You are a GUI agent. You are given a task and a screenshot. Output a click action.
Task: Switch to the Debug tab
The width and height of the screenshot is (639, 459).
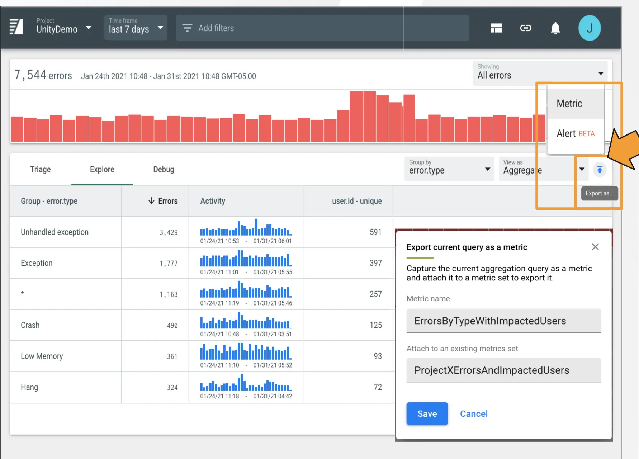click(164, 169)
